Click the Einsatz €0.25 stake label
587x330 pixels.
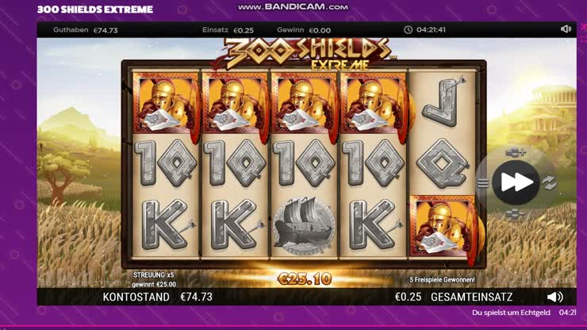click(228, 30)
